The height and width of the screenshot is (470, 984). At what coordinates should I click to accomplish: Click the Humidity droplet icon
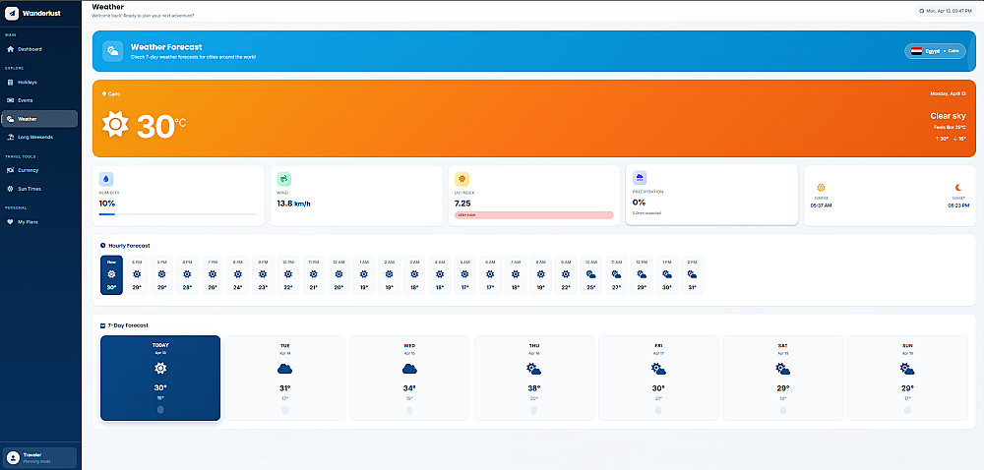[x=106, y=179]
